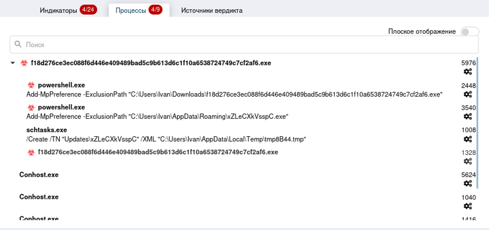
Task: Select the schtasks.exe process entry
Action: (x=47, y=130)
